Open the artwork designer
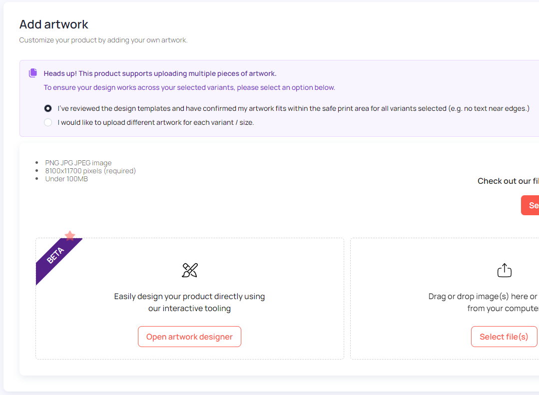Image resolution: width=539 pixels, height=395 pixels. coord(189,337)
